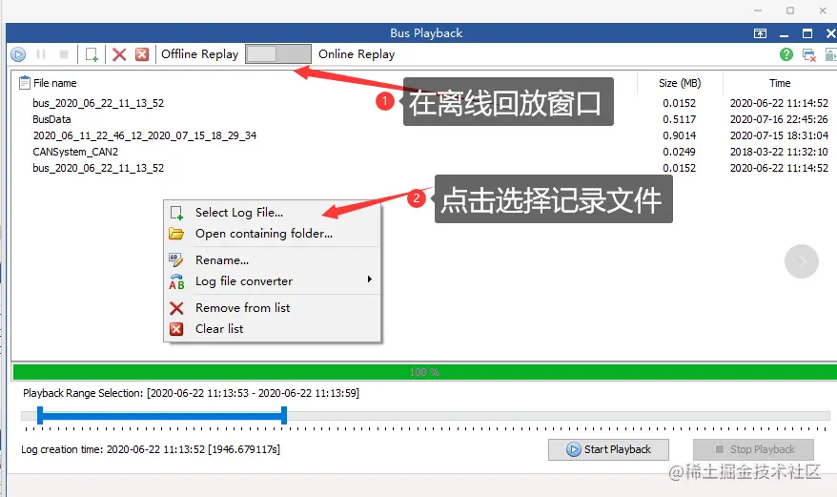Click the pause icon in toolbar
Image resolution: width=837 pixels, height=497 pixels.
(41, 54)
